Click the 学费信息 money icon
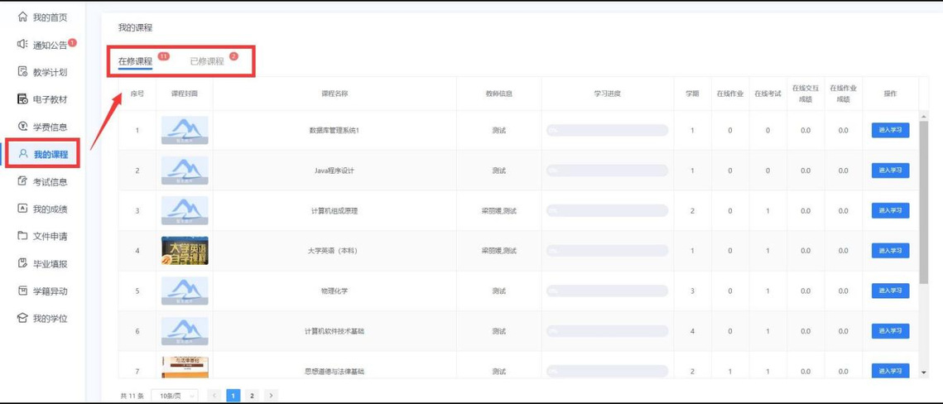 click(22, 127)
